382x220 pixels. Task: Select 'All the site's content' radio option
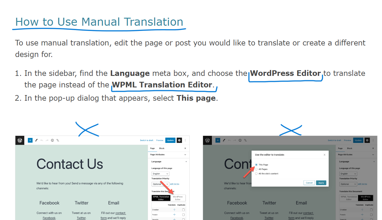pos(256,174)
